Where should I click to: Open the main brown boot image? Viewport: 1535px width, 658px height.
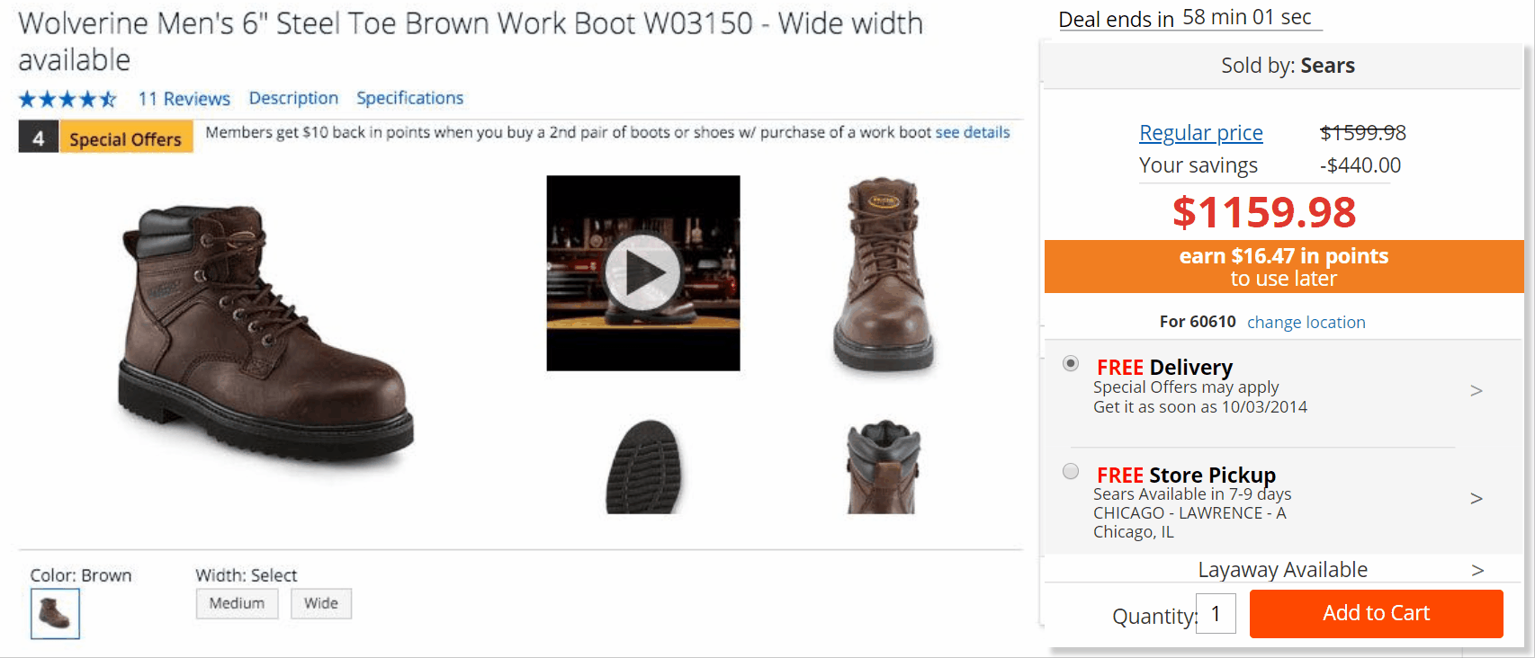tap(266, 334)
